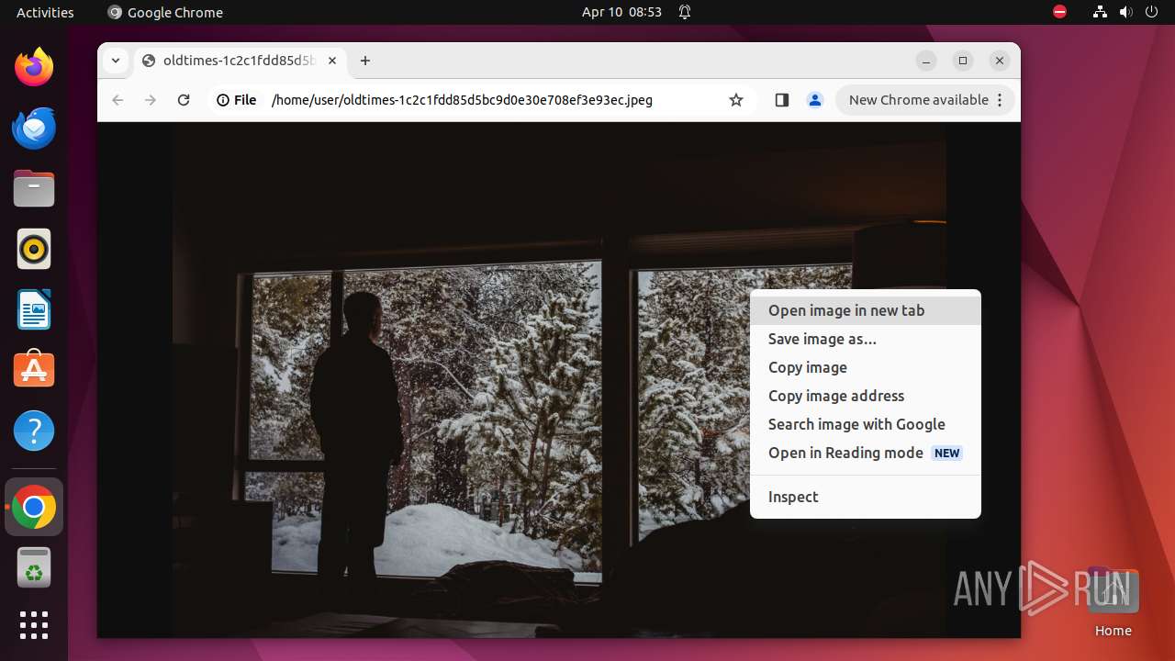
Task: Close the oldtimes image tab
Action: (x=332, y=61)
